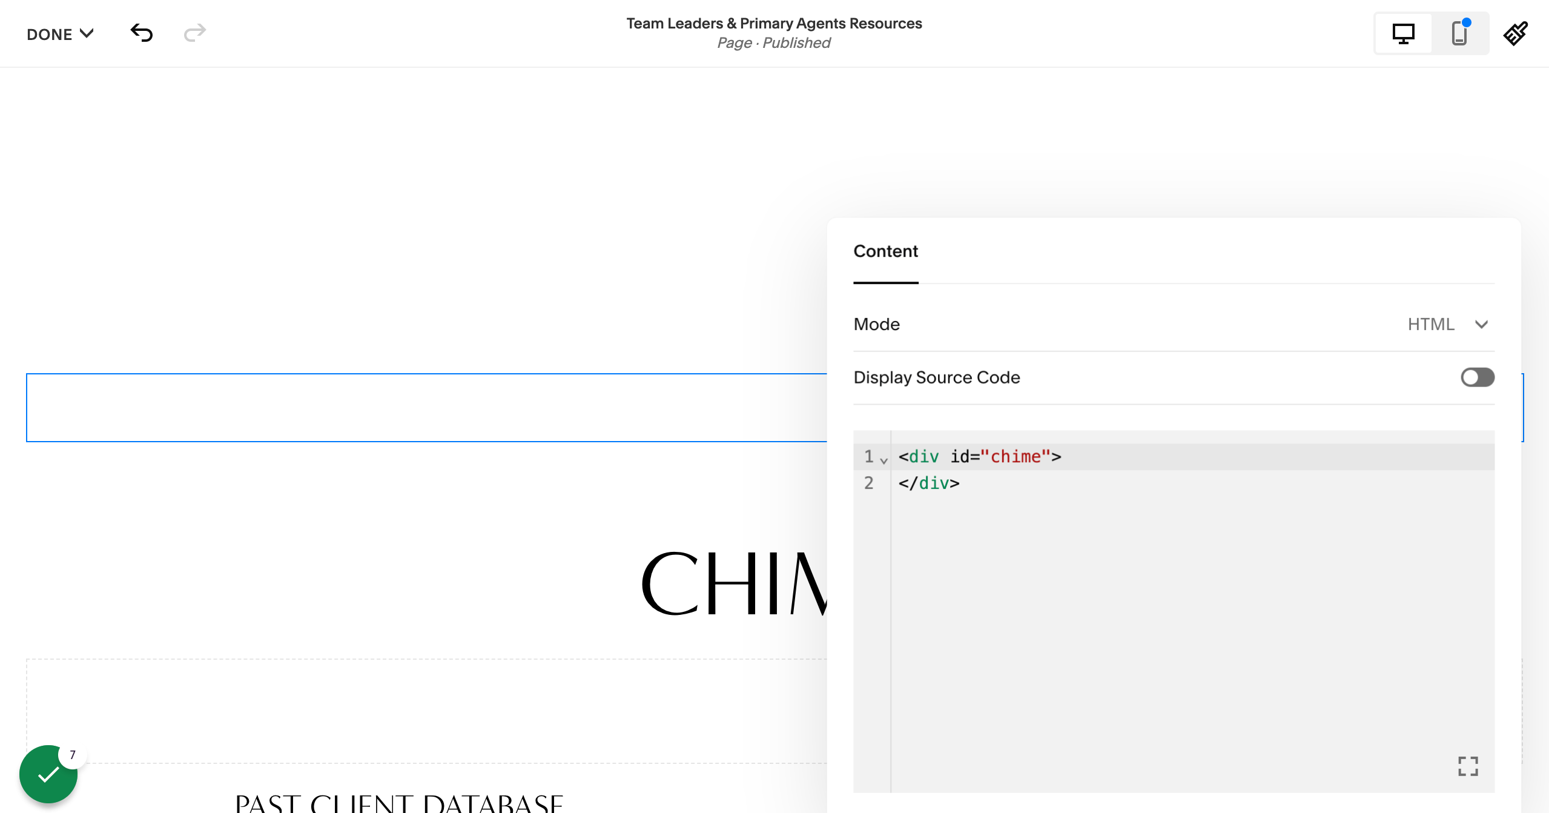Expand the code editor to fullscreen
This screenshot has width=1549, height=813.
pos(1468,766)
